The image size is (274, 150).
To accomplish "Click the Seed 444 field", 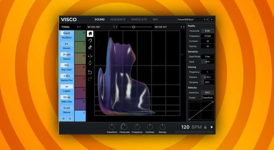I will pos(207,62).
